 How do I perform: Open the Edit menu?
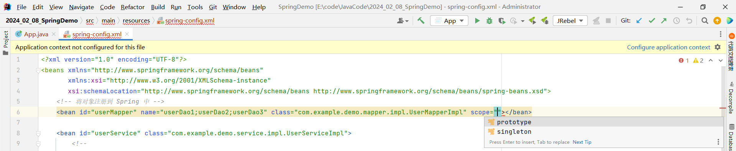(38, 7)
